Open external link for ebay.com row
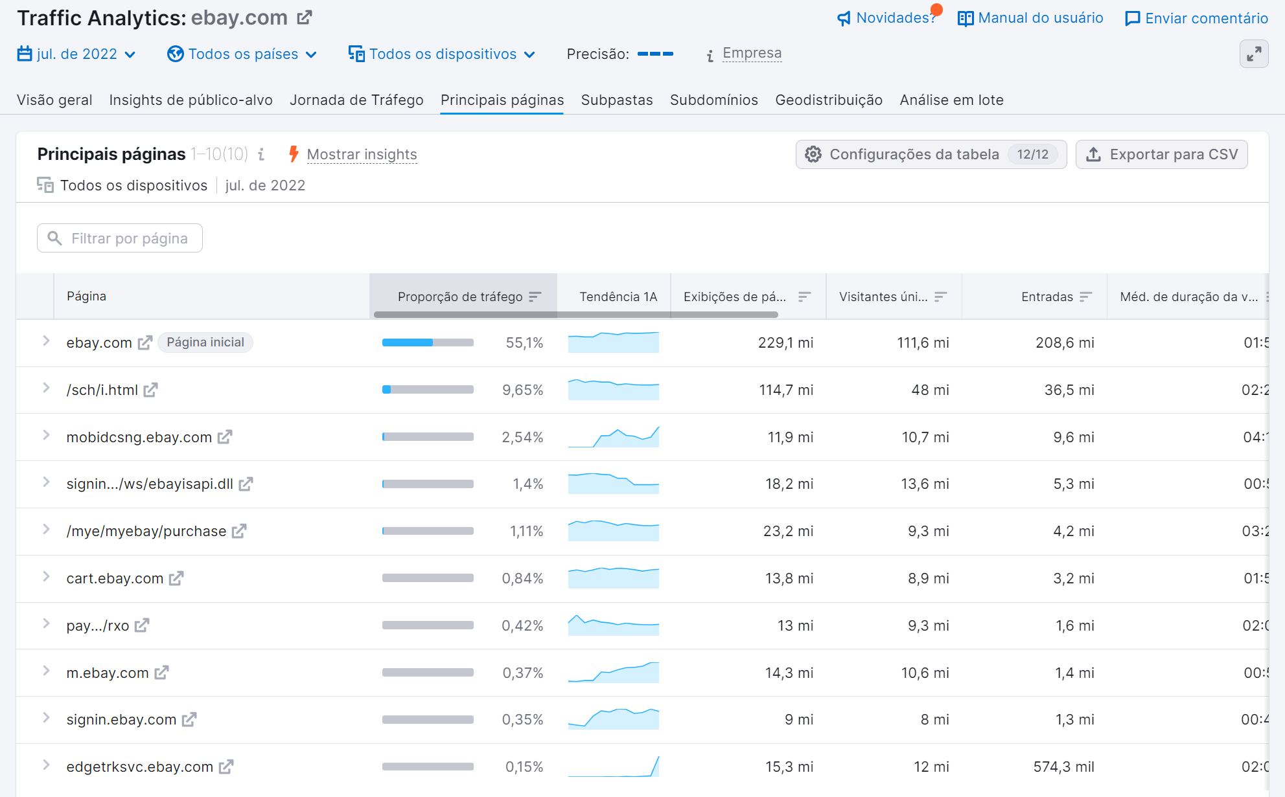Image resolution: width=1285 pixels, height=797 pixels. pos(145,342)
